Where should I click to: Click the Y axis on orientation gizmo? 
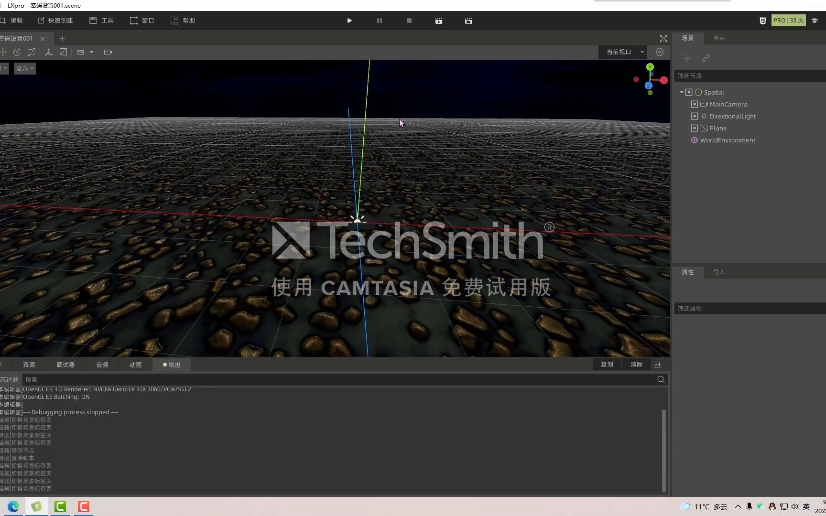coord(650,67)
